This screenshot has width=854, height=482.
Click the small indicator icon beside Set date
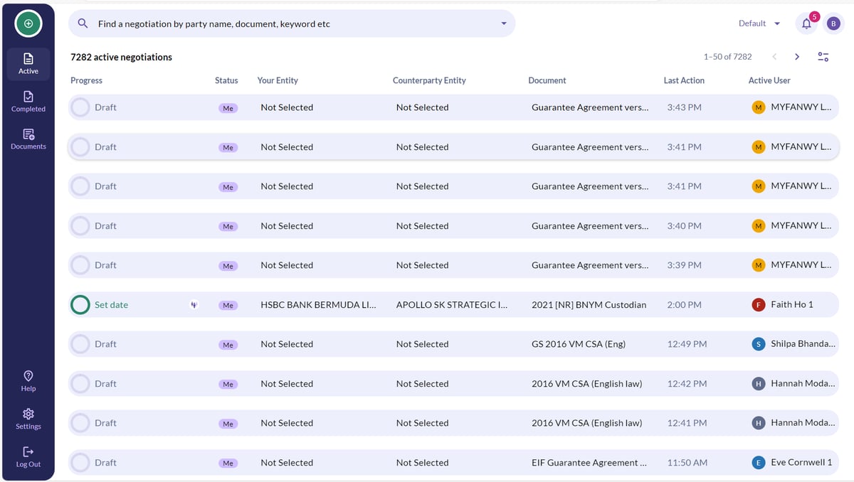pos(194,305)
